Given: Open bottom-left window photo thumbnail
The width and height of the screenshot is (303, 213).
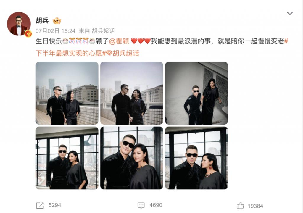Looking at the screenshot, I should (x=67, y=158).
